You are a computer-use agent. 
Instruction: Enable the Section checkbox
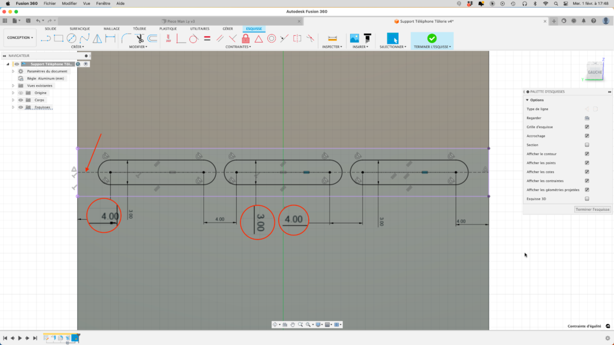point(587,145)
